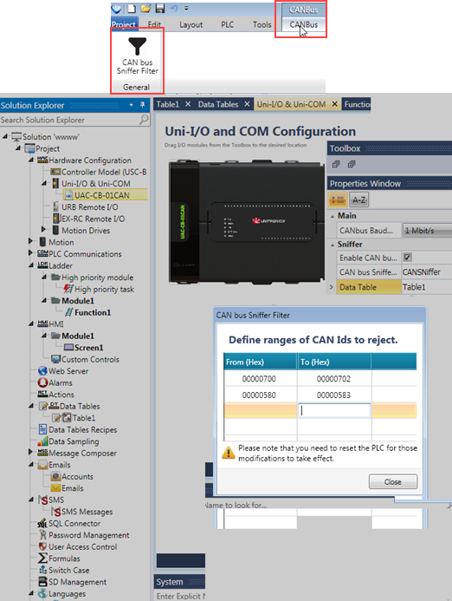This screenshot has width=452, height=601.
Task: Click the Open folder icon in toolbar
Action: [145, 9]
